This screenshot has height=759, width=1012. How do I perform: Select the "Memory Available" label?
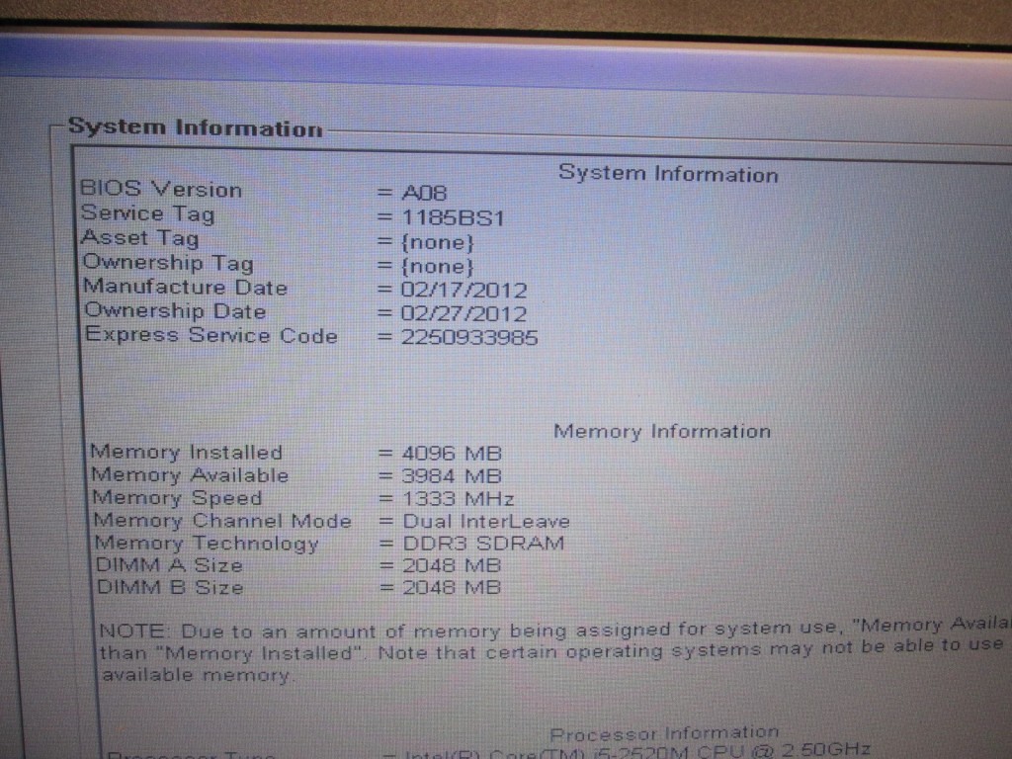click(190, 475)
